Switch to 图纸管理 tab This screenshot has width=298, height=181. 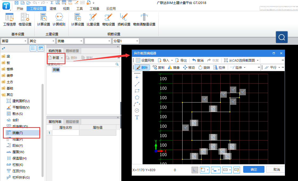click(x=72, y=51)
